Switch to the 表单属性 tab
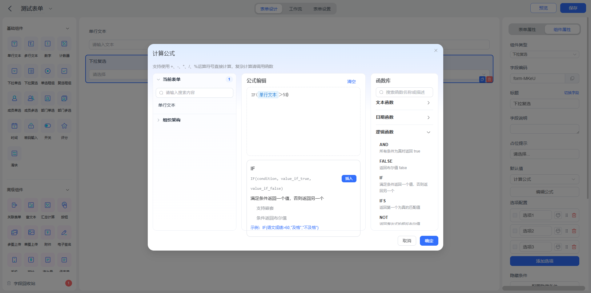 click(527, 30)
